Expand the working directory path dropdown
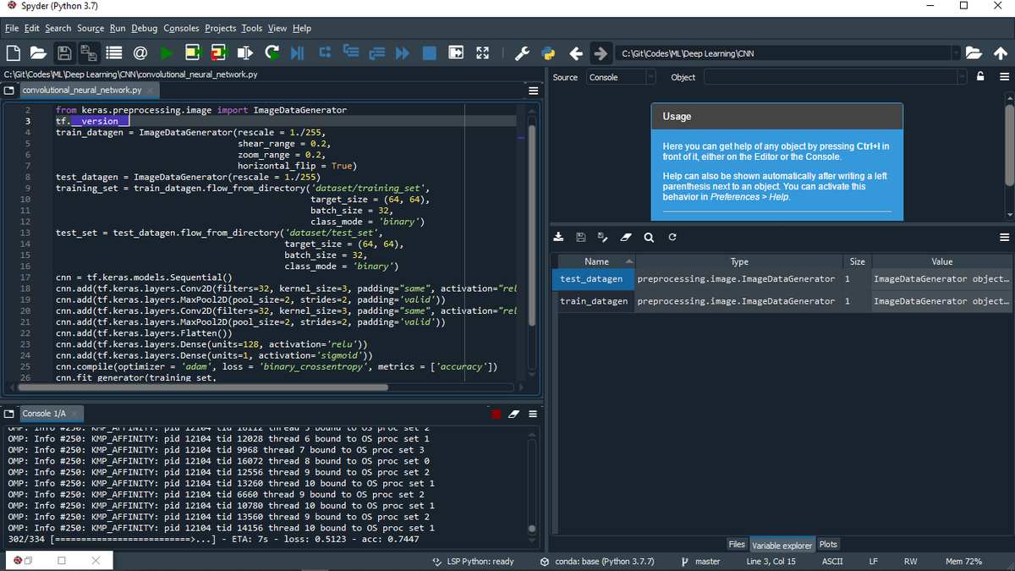1015x571 pixels. pos(957,53)
